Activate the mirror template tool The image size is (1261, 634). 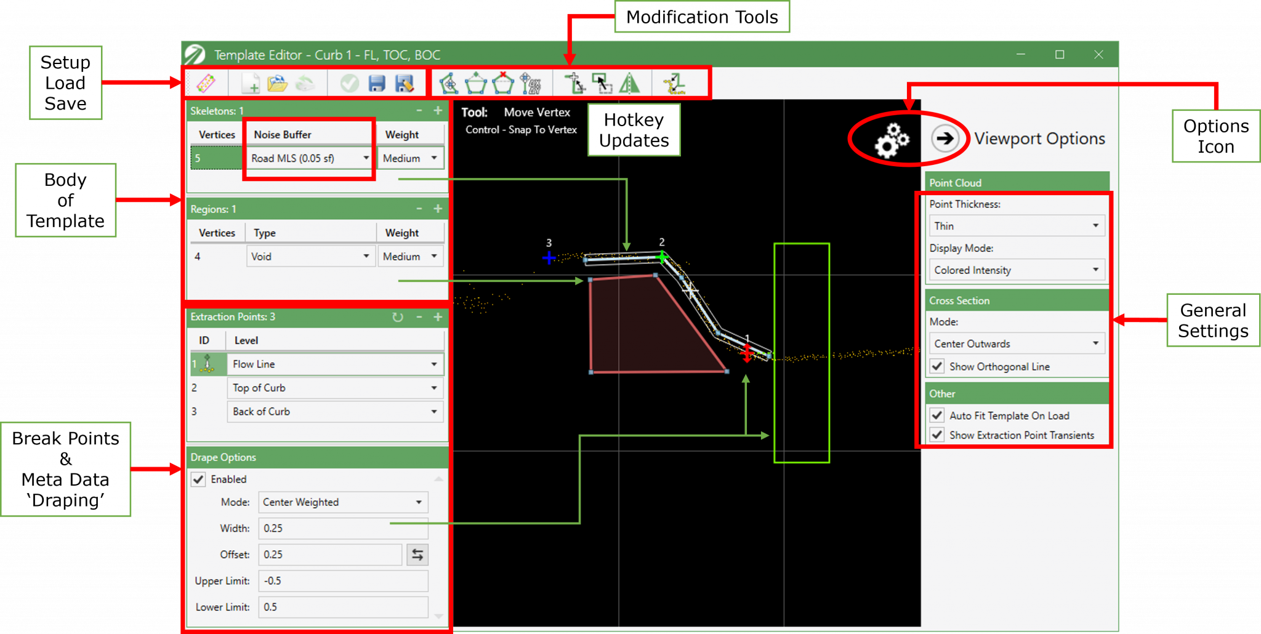[x=629, y=83]
